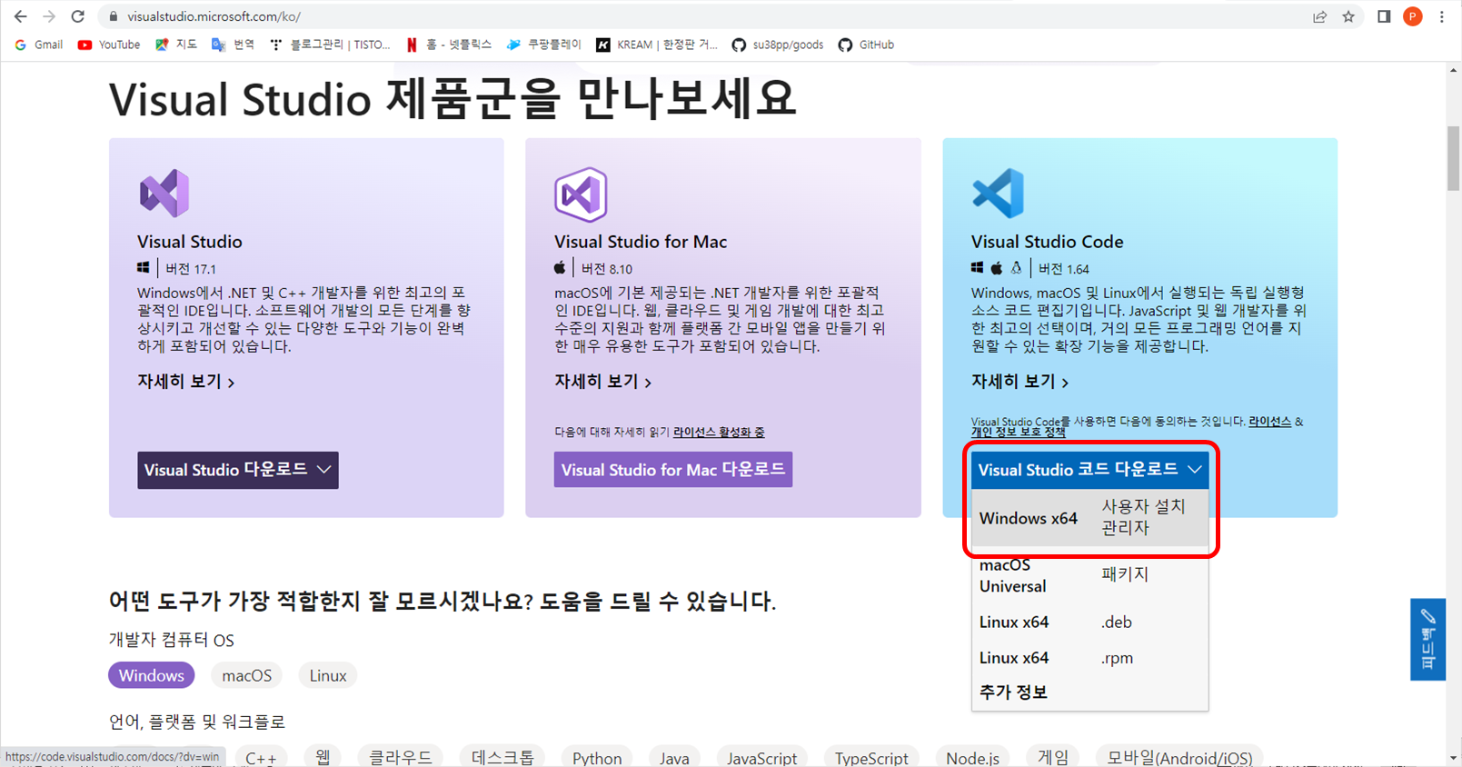This screenshot has height=767, width=1462.
Task: Click the purple Visual Studio logo
Action: [x=164, y=193]
